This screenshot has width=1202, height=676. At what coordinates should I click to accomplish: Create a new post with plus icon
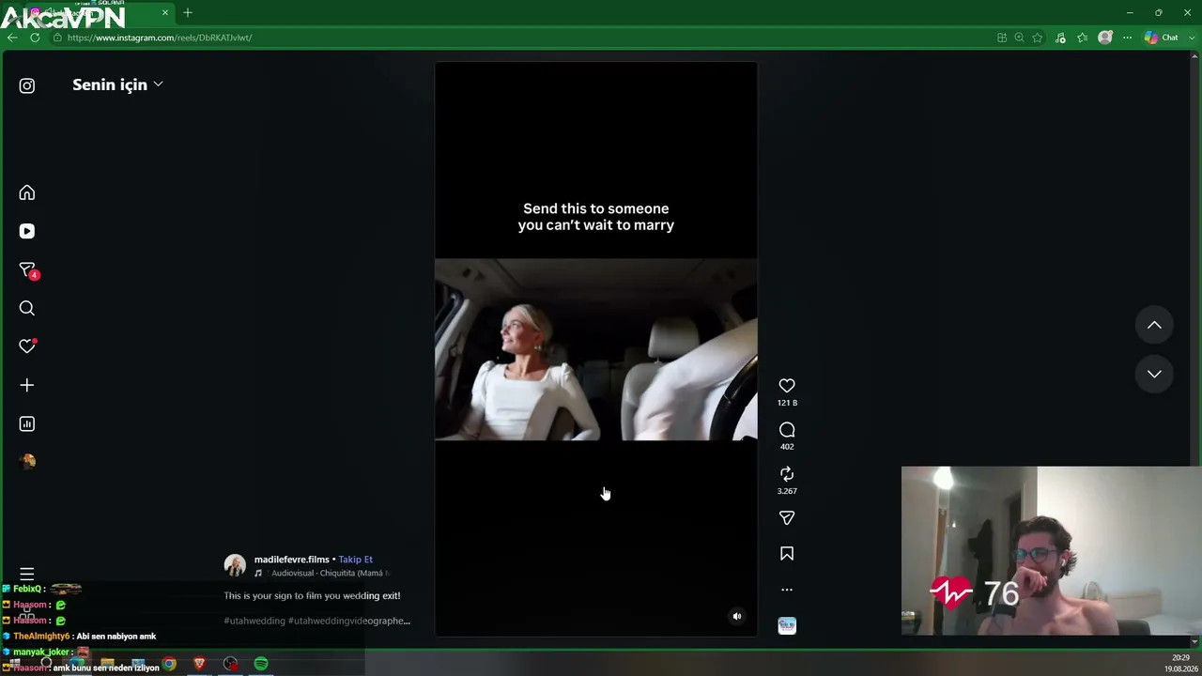coord(27,385)
